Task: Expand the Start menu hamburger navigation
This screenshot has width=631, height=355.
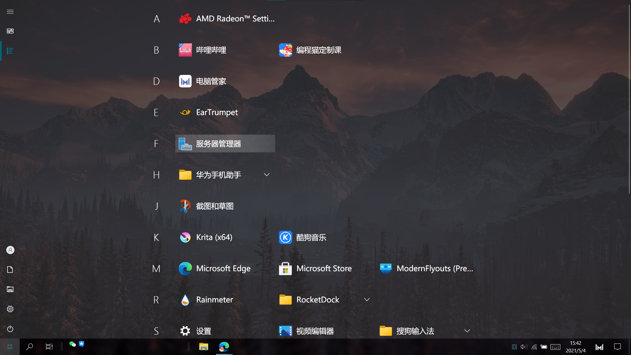Action: click(x=10, y=12)
